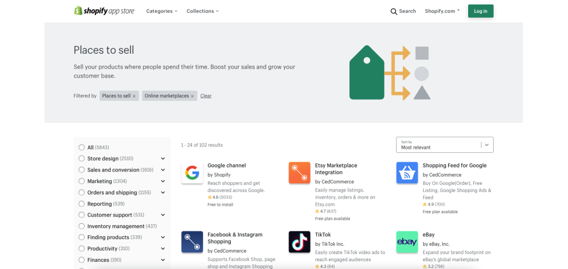Viewport: 568px width, 269px height.
Task: Open the Google channel app icon
Action: click(192, 173)
